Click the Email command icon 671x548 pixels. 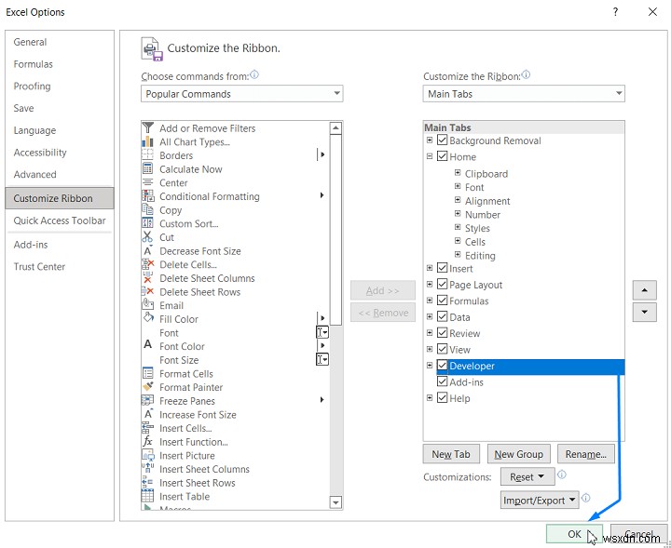[147, 304]
